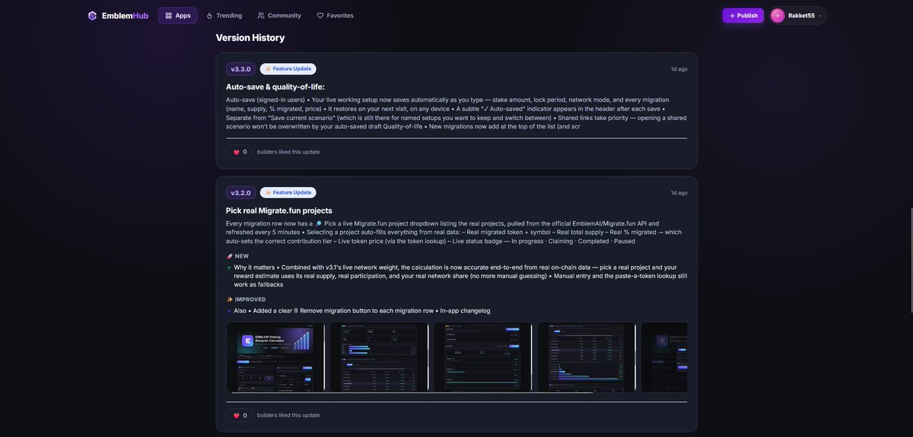Open the first screenshot thumbnail with EMBLEM Staking banner

pyautogui.click(x=275, y=357)
